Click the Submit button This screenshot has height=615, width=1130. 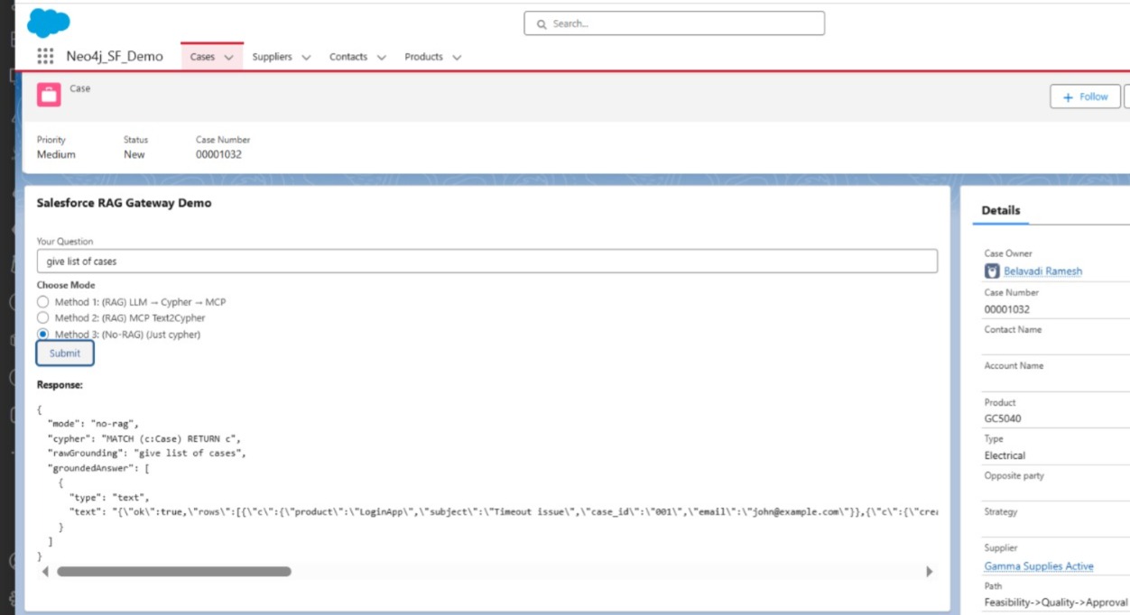[x=65, y=353]
